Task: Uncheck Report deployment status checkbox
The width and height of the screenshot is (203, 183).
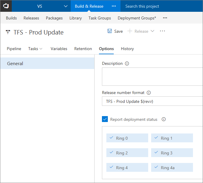Action: (105, 119)
